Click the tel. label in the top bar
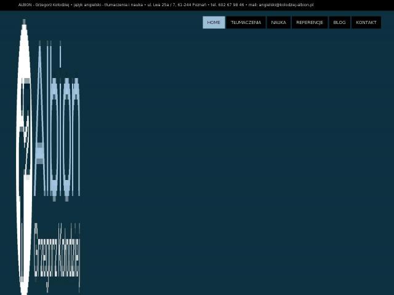Viewport: 394px width, 295px height. 214,5
